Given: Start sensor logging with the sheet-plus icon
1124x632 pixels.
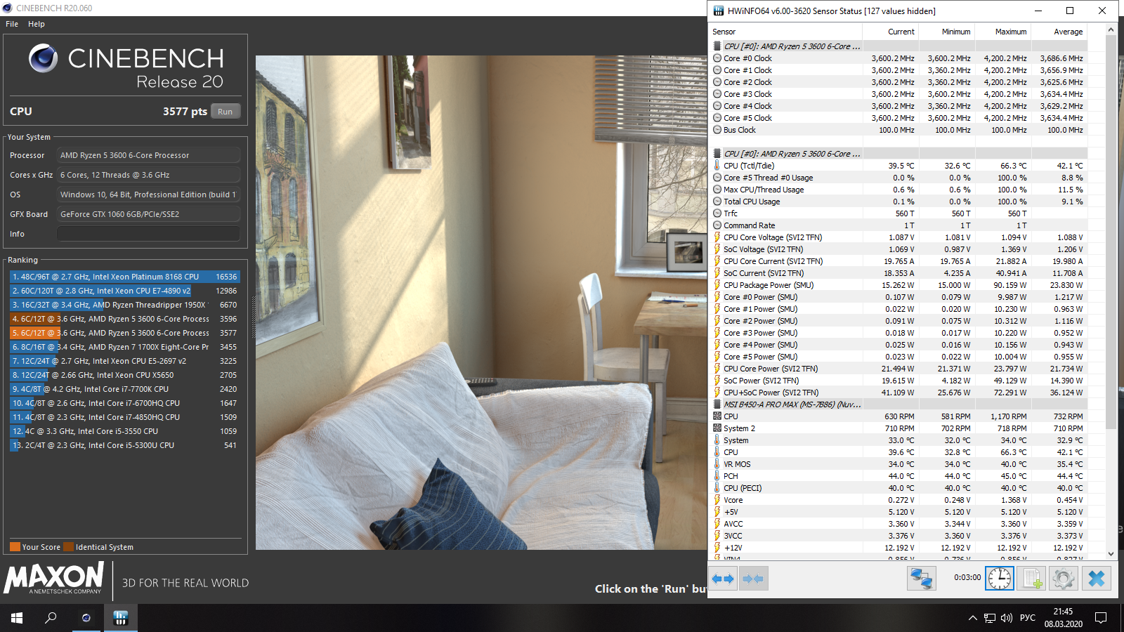Looking at the screenshot, I should 1032,579.
